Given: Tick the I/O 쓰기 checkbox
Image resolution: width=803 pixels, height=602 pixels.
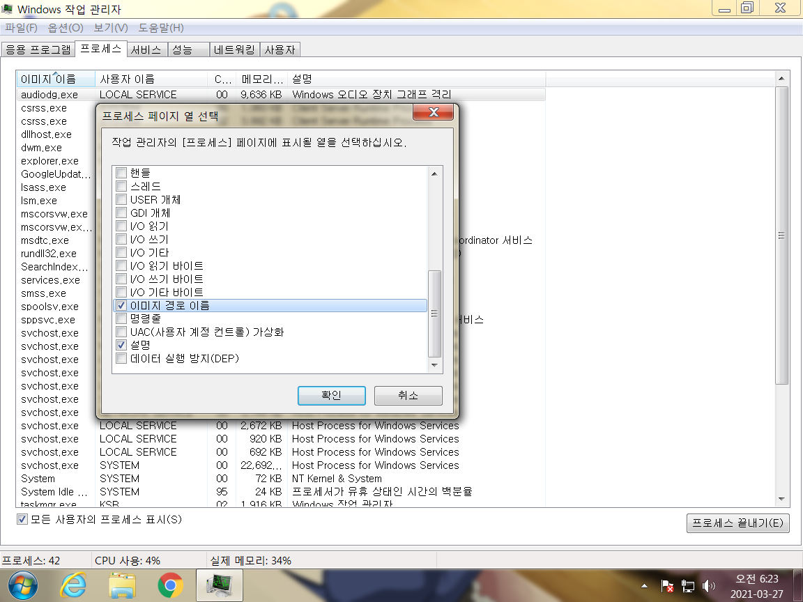Looking at the screenshot, I should (x=121, y=239).
